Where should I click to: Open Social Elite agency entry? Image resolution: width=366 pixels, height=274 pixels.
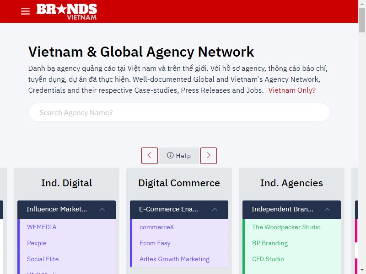point(66,259)
